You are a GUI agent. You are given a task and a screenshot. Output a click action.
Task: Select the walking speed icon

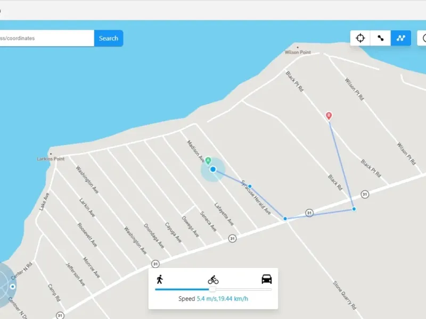click(160, 279)
